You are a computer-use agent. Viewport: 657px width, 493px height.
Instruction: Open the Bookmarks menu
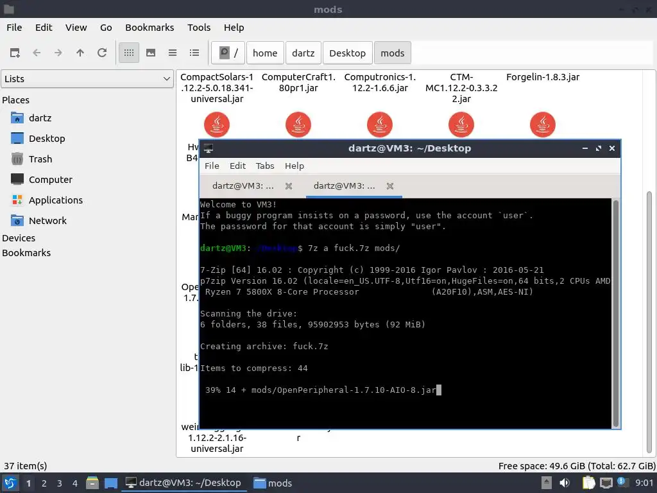pyautogui.click(x=149, y=28)
